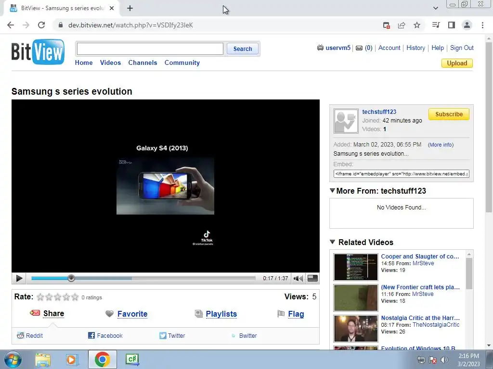The height and width of the screenshot is (369, 493).
Task: Mute the video using the speaker icon
Action: coord(298,278)
